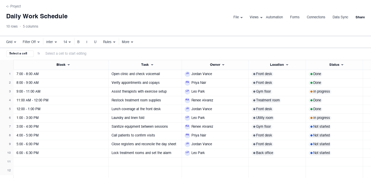The width and height of the screenshot is (371, 178).
Task: Click Renee Alvarez avatar in 3:00 - 4:00 PM row
Action: (187, 127)
